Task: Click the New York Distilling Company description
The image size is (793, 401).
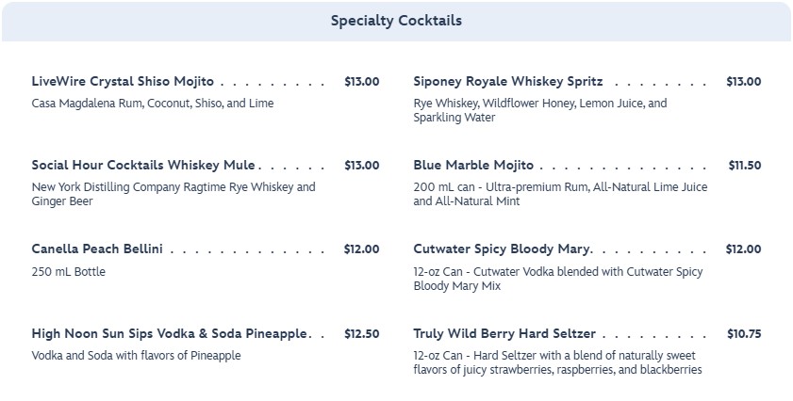Action: pyautogui.click(x=173, y=195)
